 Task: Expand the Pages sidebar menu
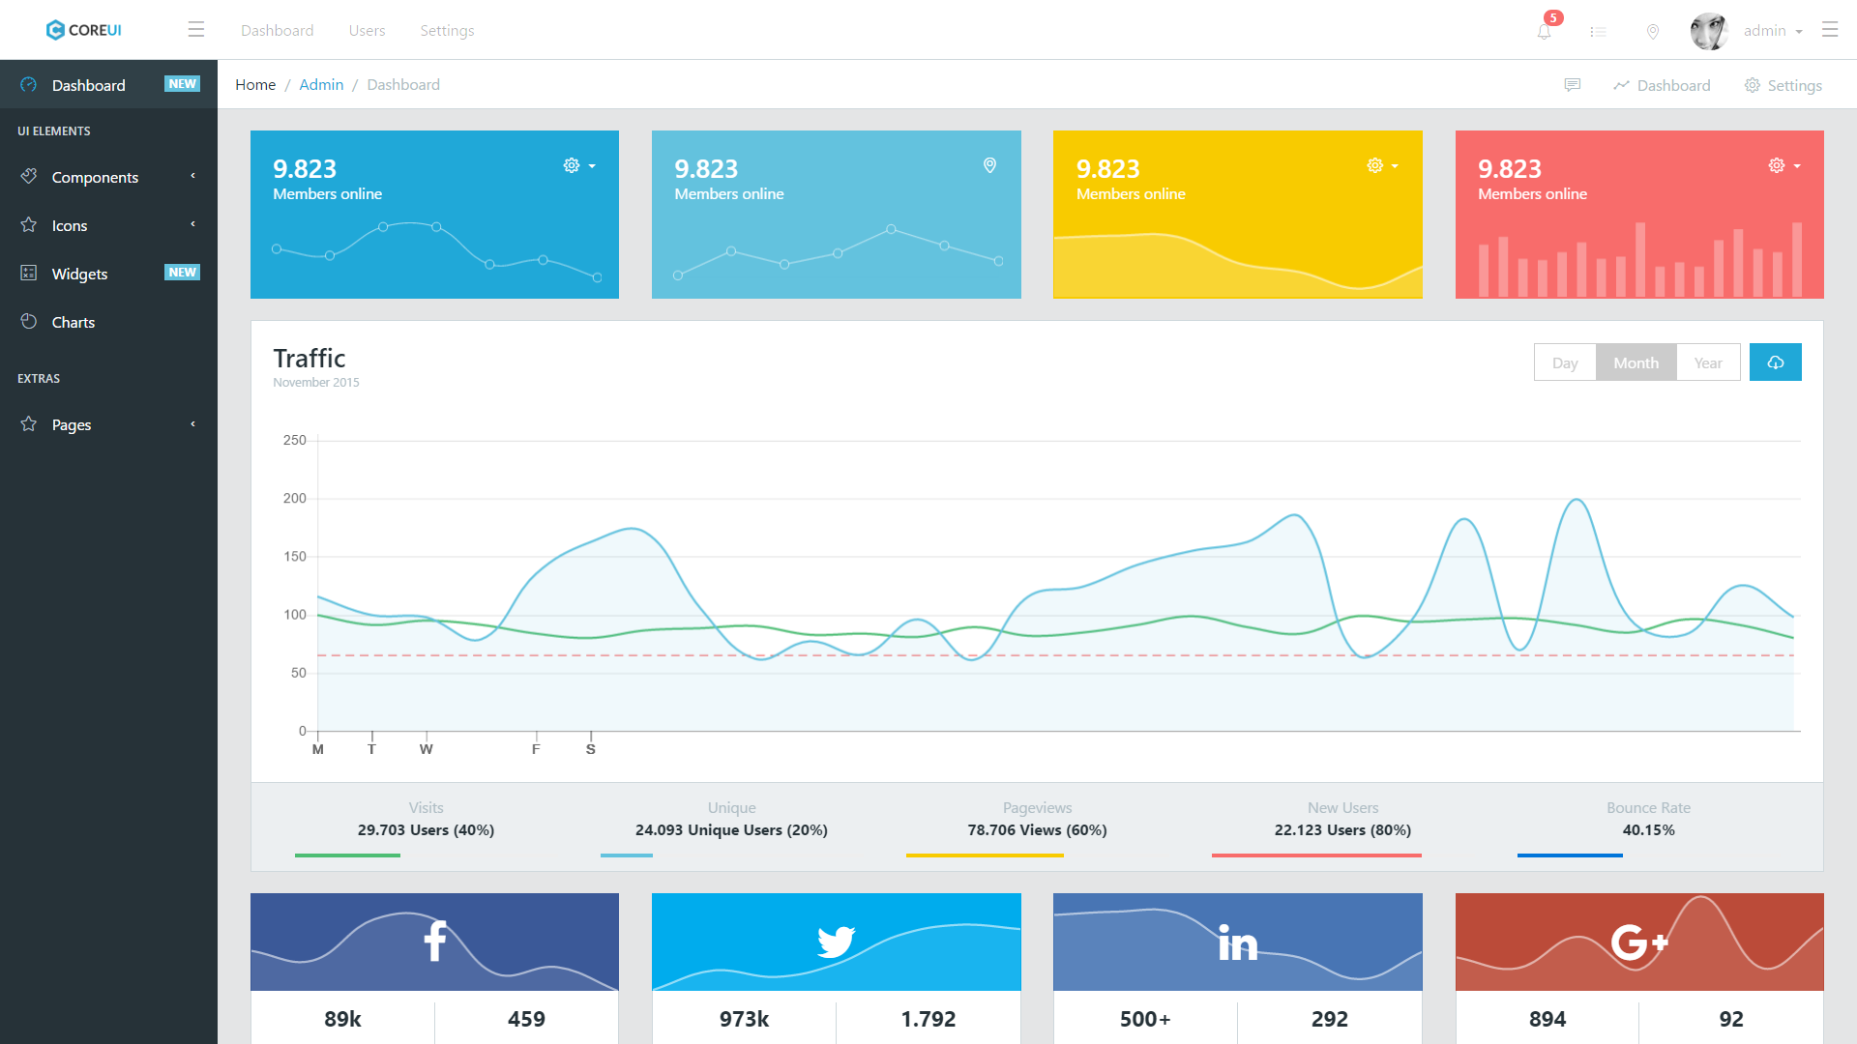pyautogui.click(x=108, y=424)
